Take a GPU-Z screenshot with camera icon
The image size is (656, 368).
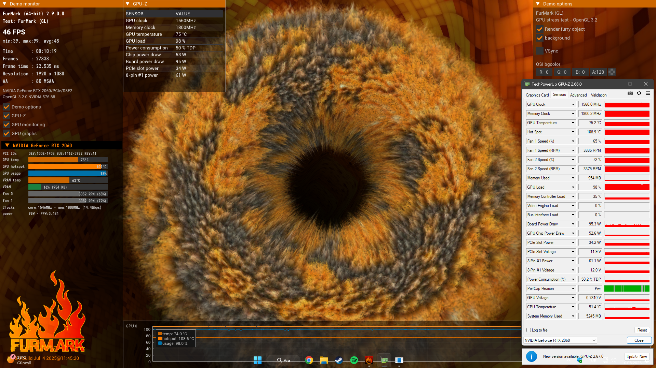pos(630,93)
